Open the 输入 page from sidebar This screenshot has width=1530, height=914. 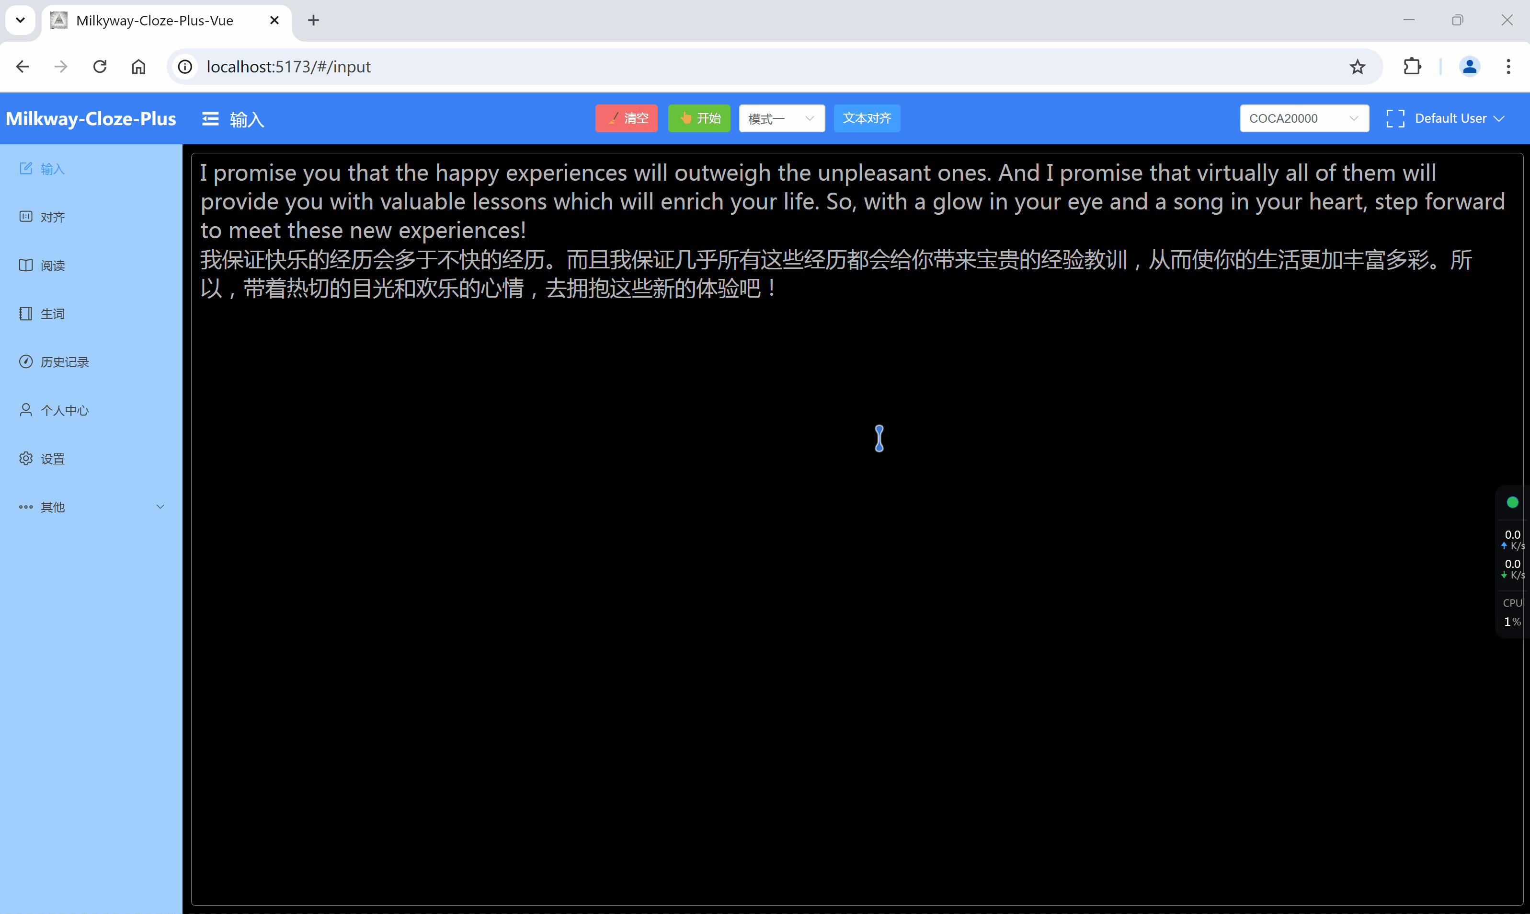91,169
